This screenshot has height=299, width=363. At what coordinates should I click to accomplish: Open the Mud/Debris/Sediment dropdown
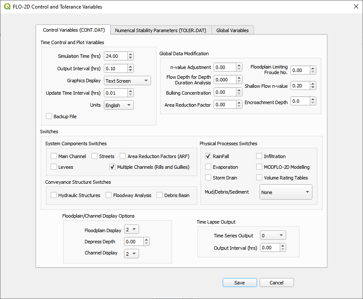tap(286, 192)
